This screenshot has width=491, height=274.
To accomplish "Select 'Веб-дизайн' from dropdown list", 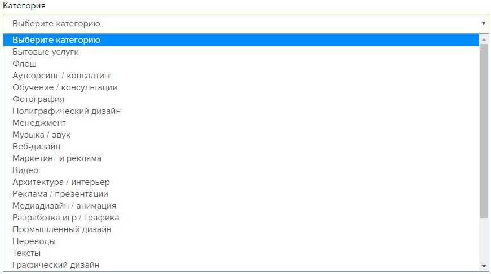I will click(x=37, y=147).
